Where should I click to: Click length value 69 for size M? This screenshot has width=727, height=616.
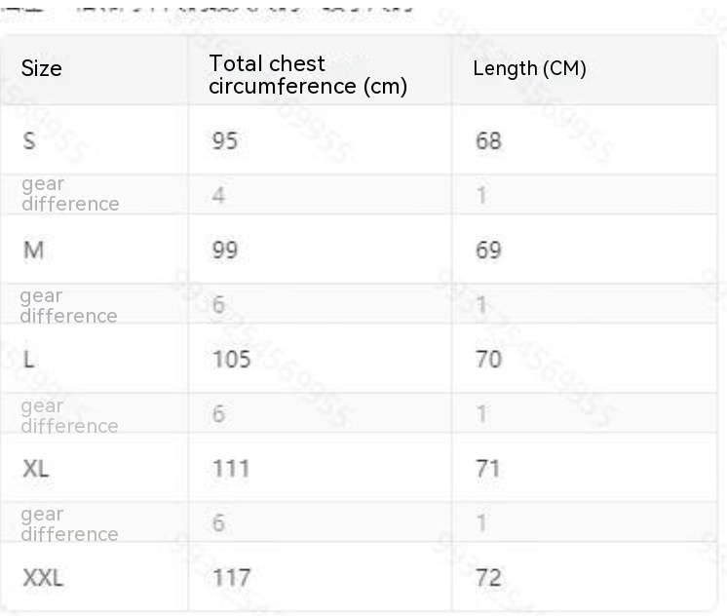pyautogui.click(x=488, y=250)
